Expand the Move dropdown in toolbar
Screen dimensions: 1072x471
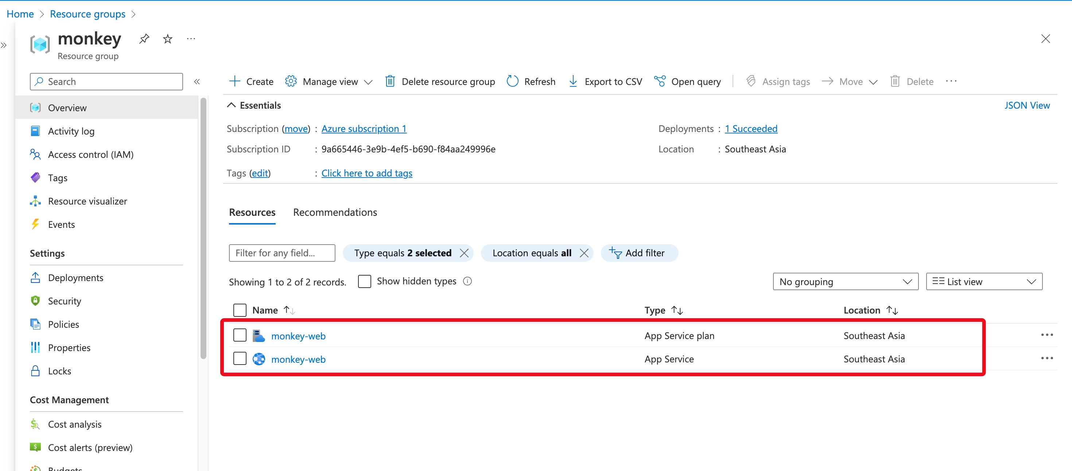tap(872, 81)
